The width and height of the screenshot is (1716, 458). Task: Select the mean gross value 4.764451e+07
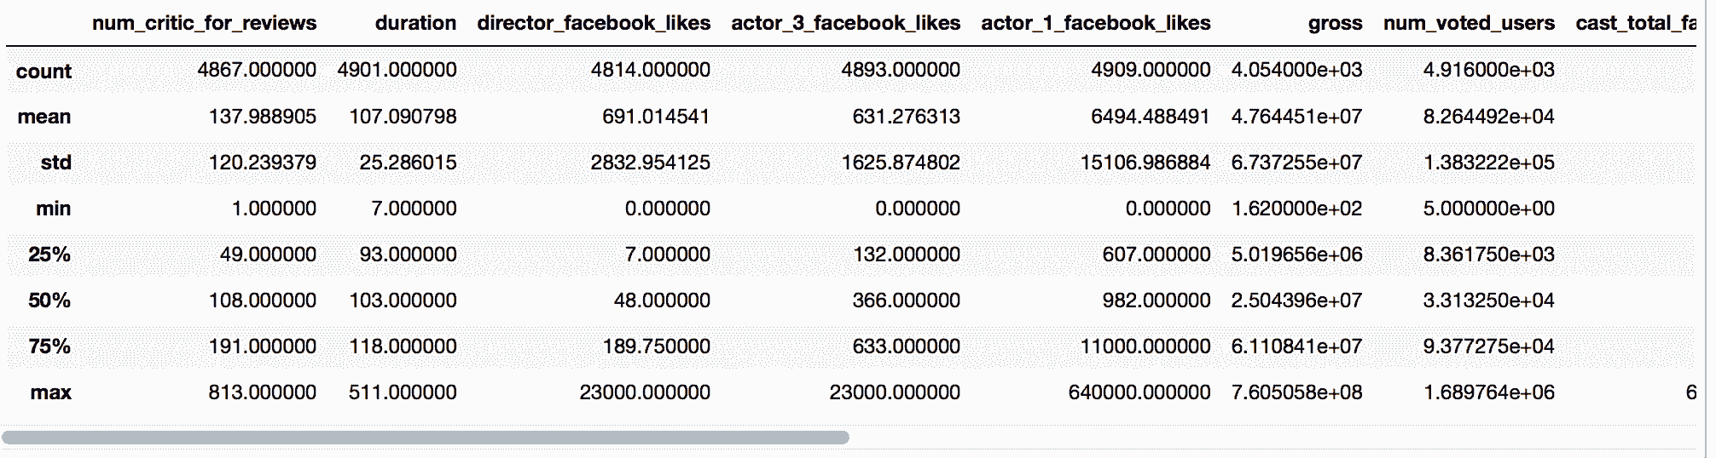point(1296,117)
